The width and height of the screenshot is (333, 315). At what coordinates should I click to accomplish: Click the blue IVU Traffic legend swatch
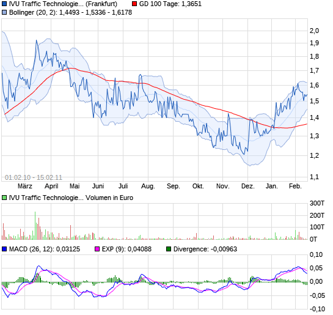point(4,4)
